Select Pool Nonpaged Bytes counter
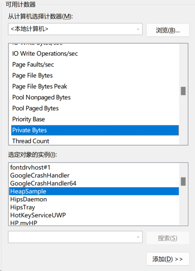This screenshot has height=271, width=195. click(95, 97)
